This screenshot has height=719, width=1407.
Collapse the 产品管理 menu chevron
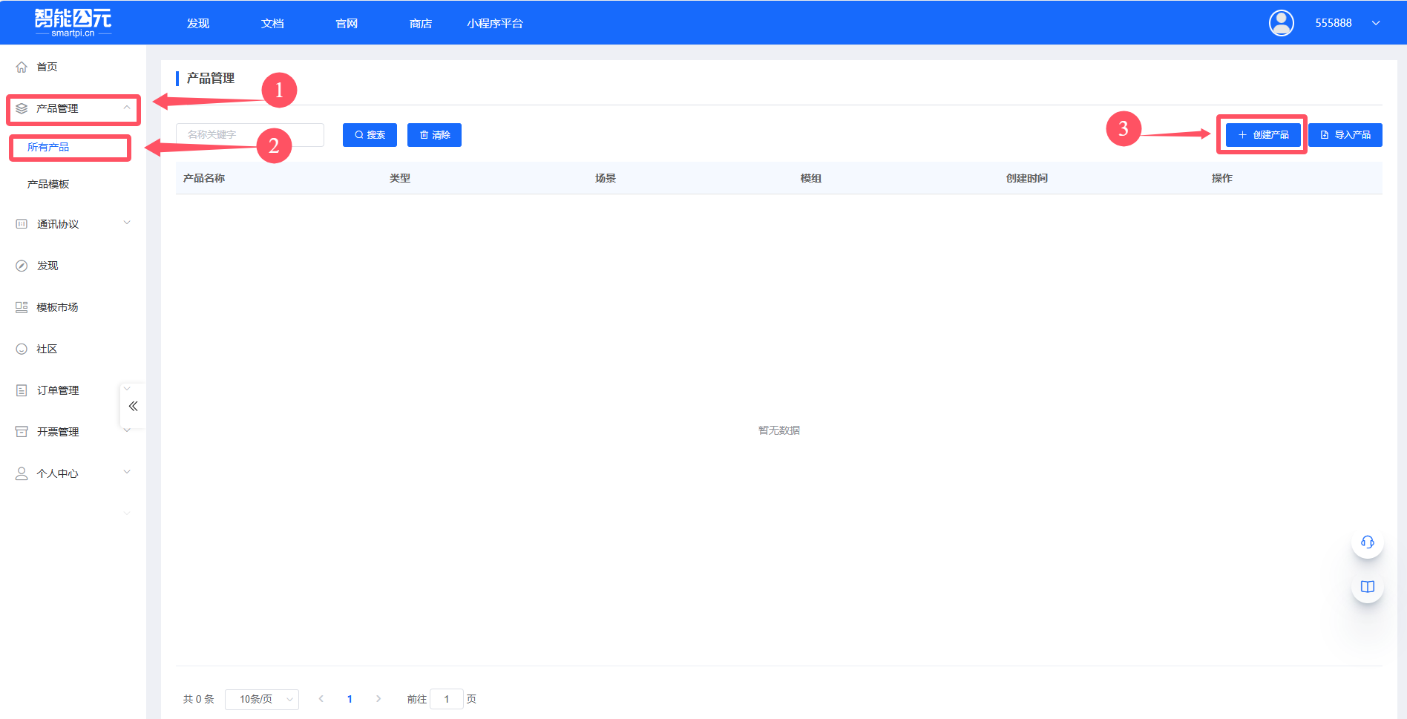coord(127,108)
